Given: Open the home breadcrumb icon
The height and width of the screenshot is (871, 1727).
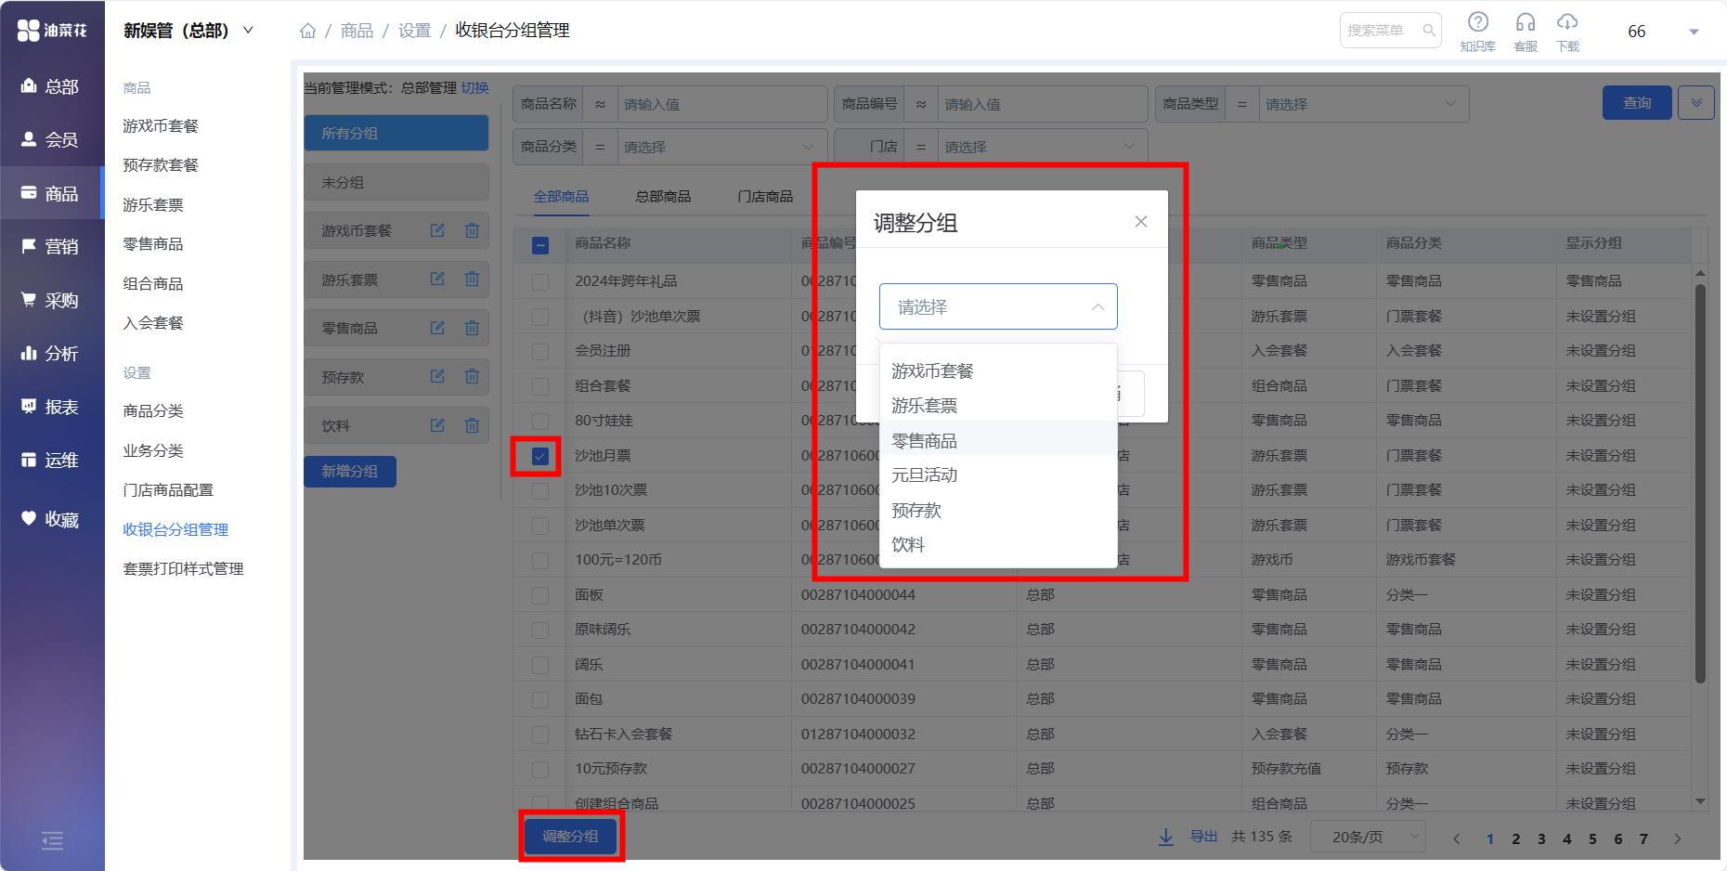Looking at the screenshot, I should [308, 31].
